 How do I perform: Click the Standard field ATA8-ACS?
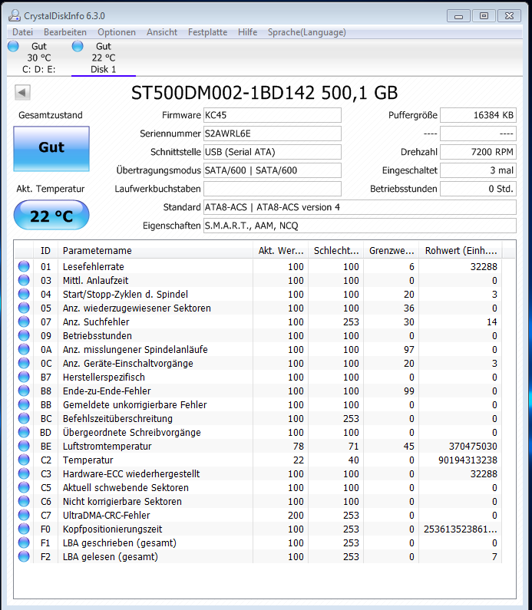360,207
